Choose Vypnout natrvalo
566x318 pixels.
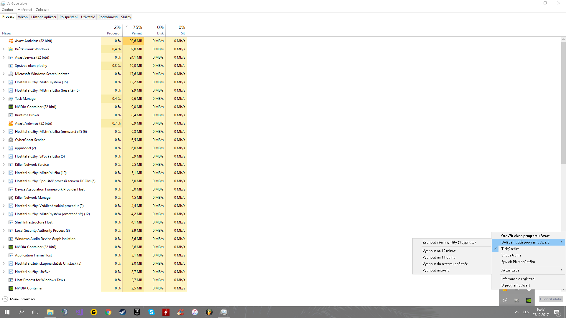(452, 270)
